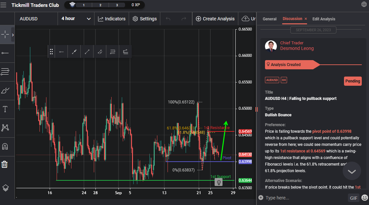Viewport: 369px width, 205px height.
Task: Expand the cursor tool flyout arrow
Action: click(13, 35)
